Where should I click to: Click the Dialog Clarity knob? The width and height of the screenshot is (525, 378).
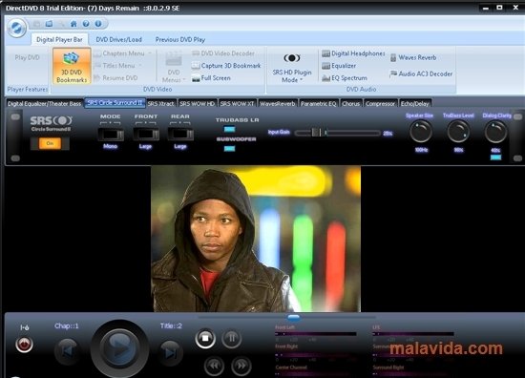tap(495, 132)
